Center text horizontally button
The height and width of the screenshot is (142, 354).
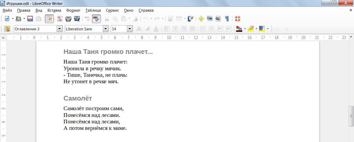click(x=175, y=29)
